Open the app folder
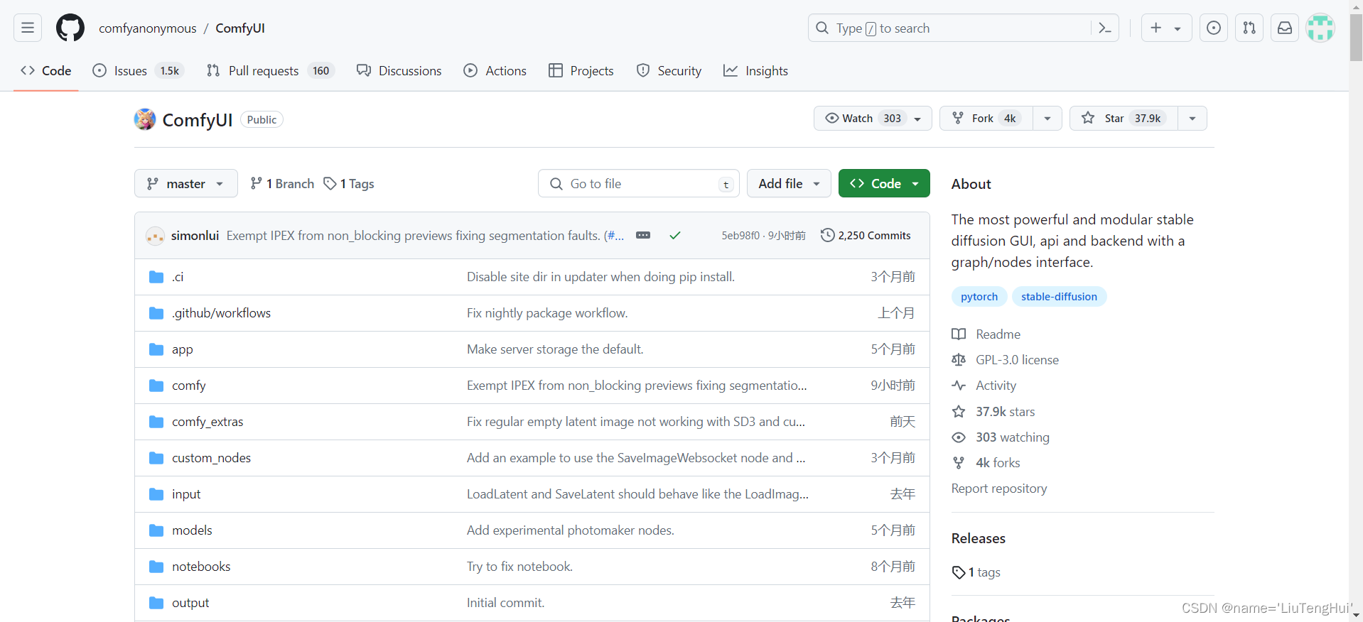 click(x=183, y=349)
